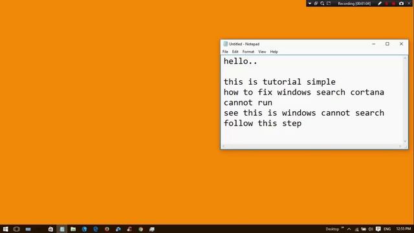Click the word "cortana" in Notepad
The width and height of the screenshot is (414, 233).
point(367,92)
